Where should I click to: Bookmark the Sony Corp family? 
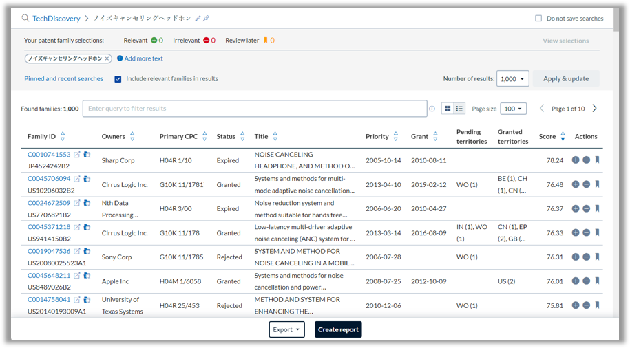[597, 257]
